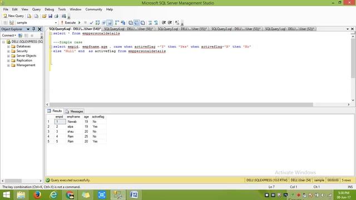Screen dimensions: 356x200
Task: Decrease indent of selected lines
Action: point(164,23)
